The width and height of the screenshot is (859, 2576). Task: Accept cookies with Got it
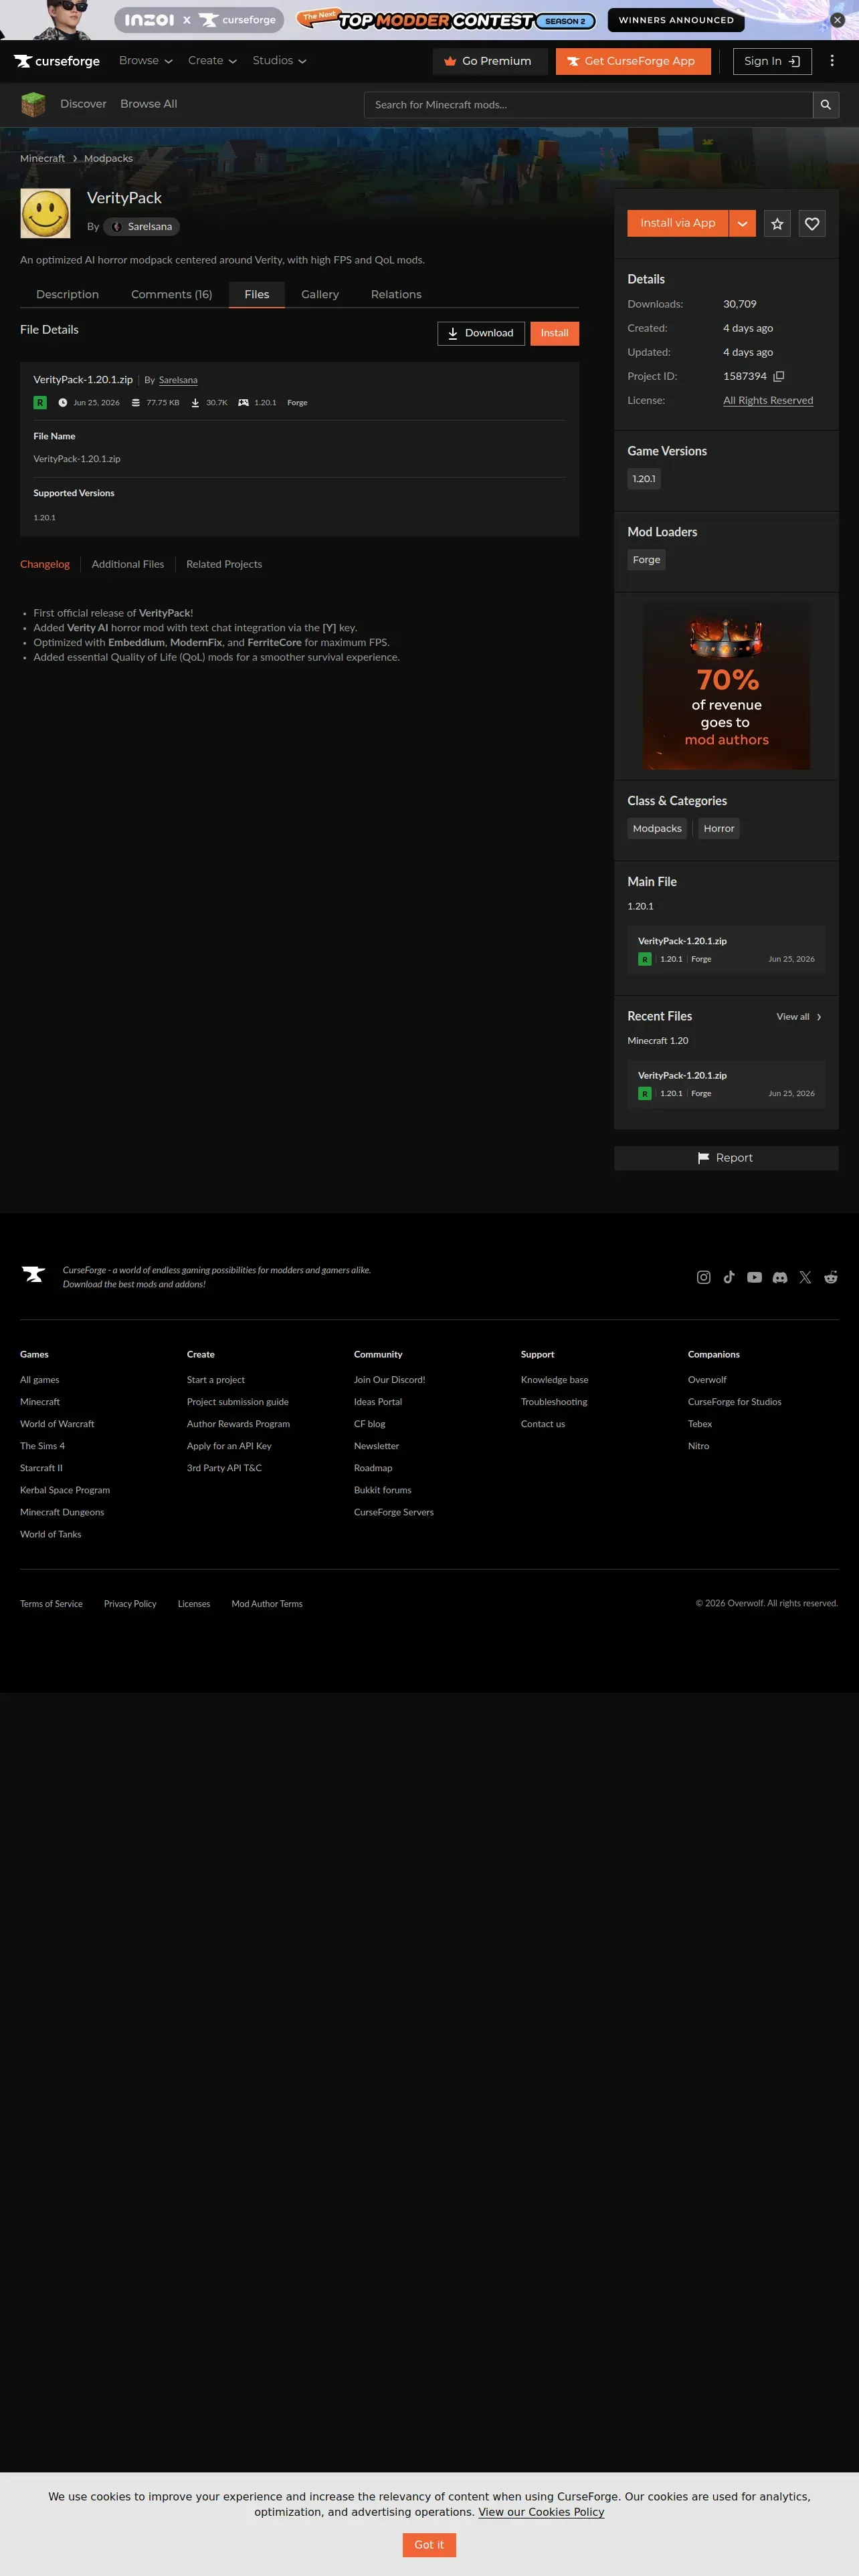[x=429, y=2545]
